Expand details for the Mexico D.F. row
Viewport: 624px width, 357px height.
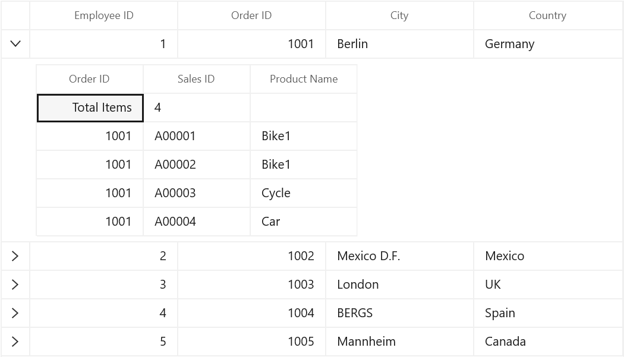coord(15,256)
